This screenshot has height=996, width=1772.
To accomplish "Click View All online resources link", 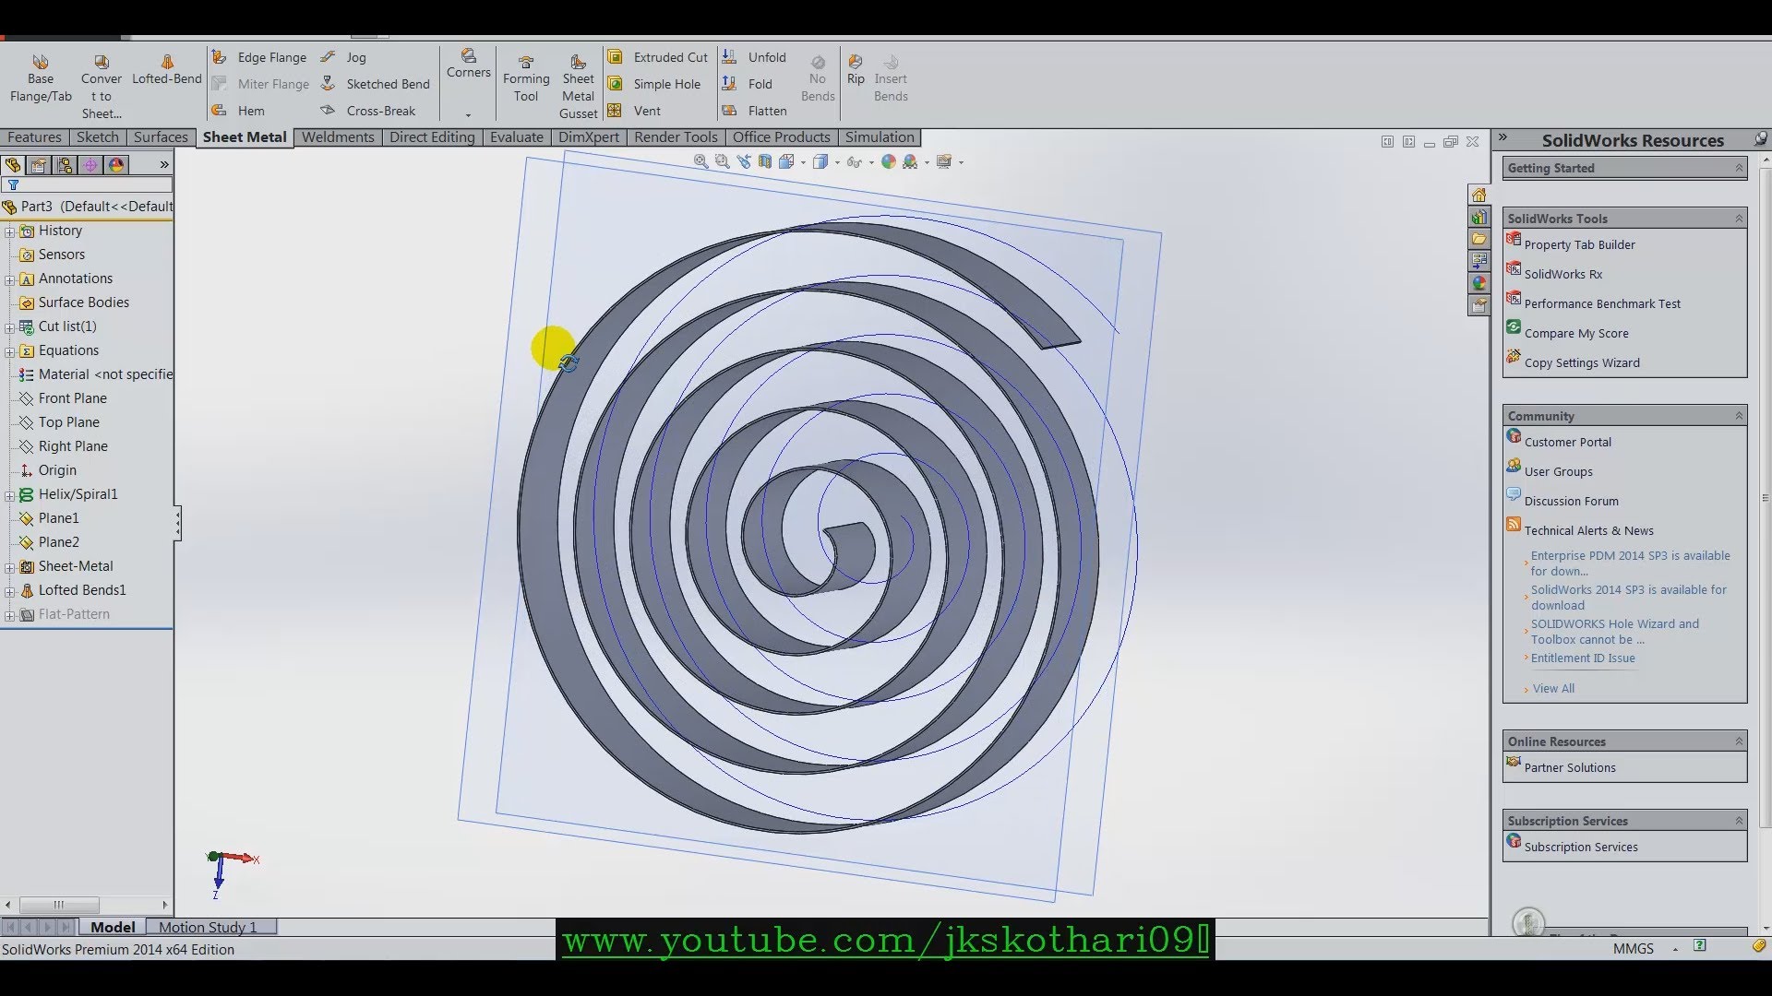I will 1553,687.
